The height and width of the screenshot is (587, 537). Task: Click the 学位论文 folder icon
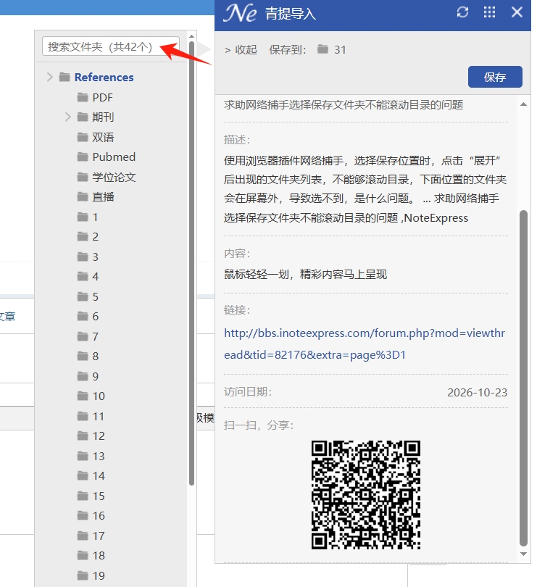coord(83,177)
